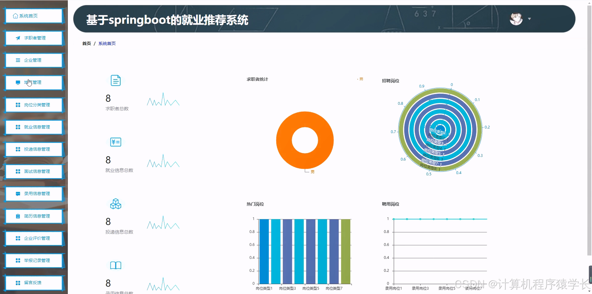Viewport: 592px width, 294px height.
Task: Expand the dropdown arrow next to avatar
Action: pos(529,19)
